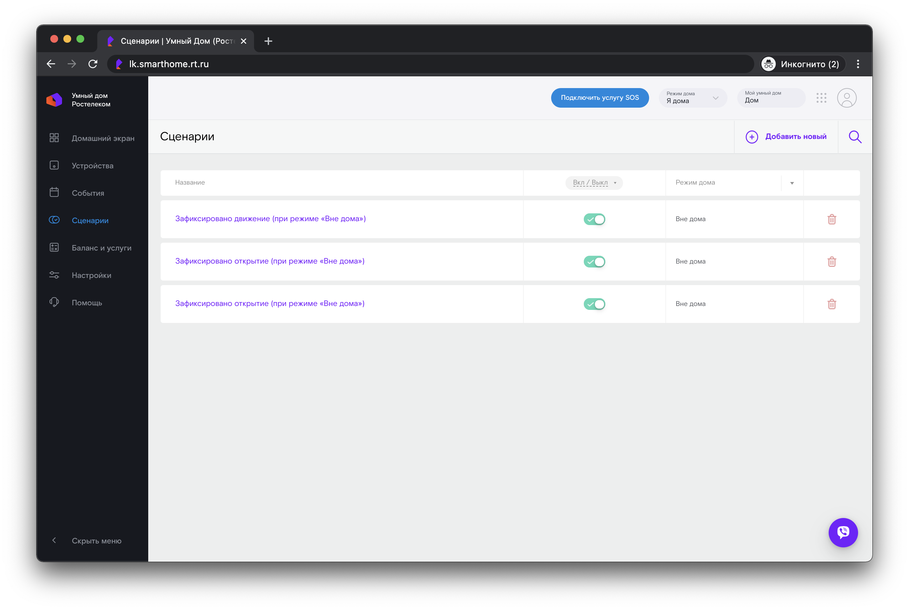
Task: Open the apps grid dots icon
Action: 821,98
